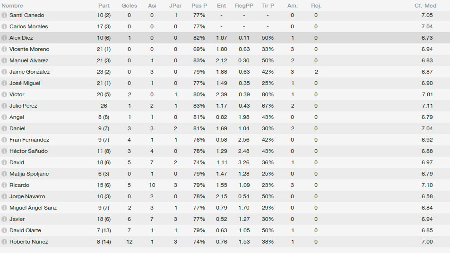The width and height of the screenshot is (450, 253).
Task: Select the Jaime González row
Action: click(225, 72)
